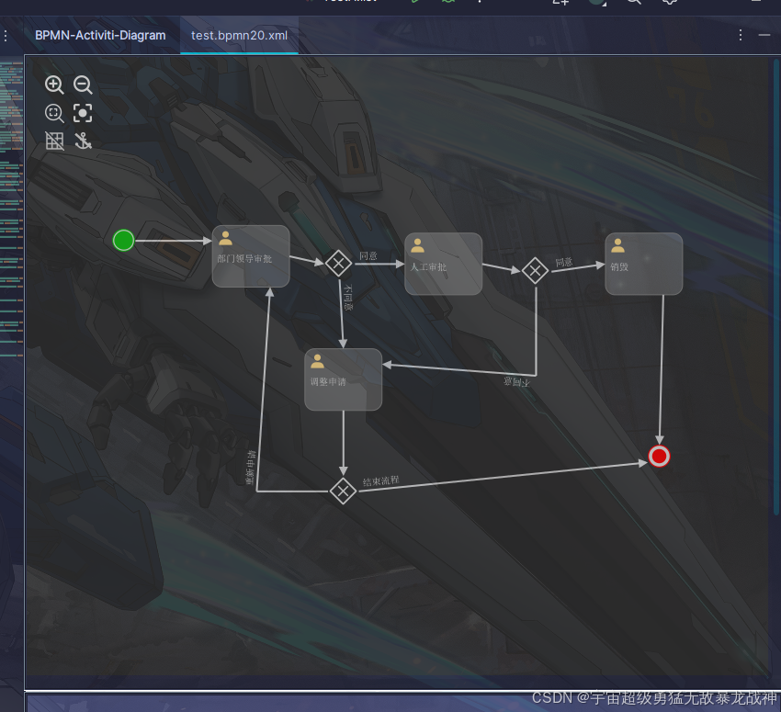Fit and center the diagram view

(x=83, y=113)
